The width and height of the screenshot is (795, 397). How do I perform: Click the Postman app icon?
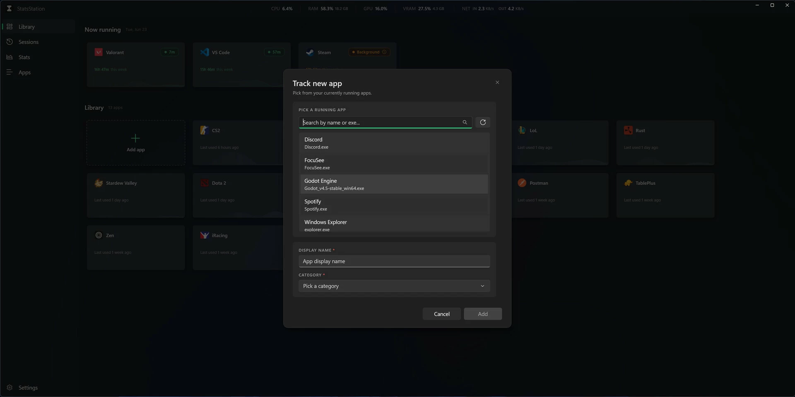tap(522, 183)
